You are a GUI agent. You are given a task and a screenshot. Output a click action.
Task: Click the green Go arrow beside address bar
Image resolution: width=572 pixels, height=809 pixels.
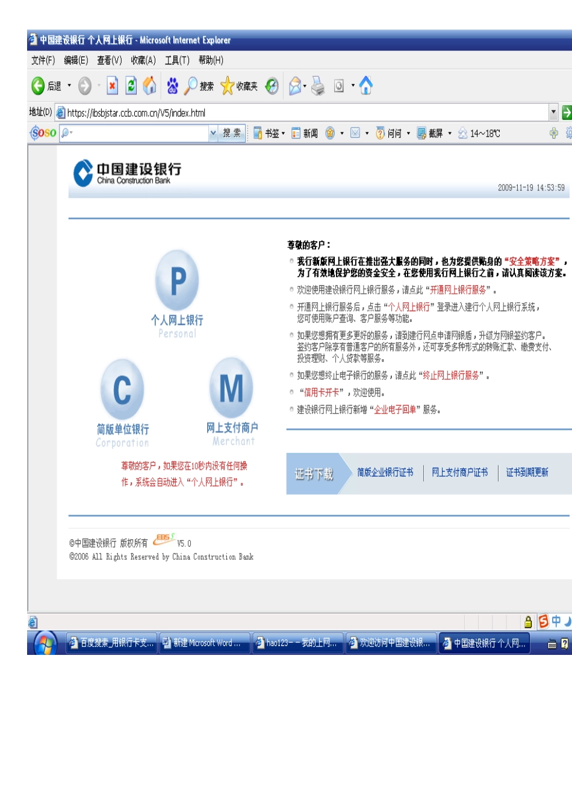(x=567, y=113)
